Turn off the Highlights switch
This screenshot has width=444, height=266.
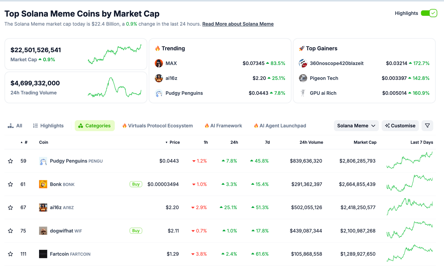tap(429, 13)
